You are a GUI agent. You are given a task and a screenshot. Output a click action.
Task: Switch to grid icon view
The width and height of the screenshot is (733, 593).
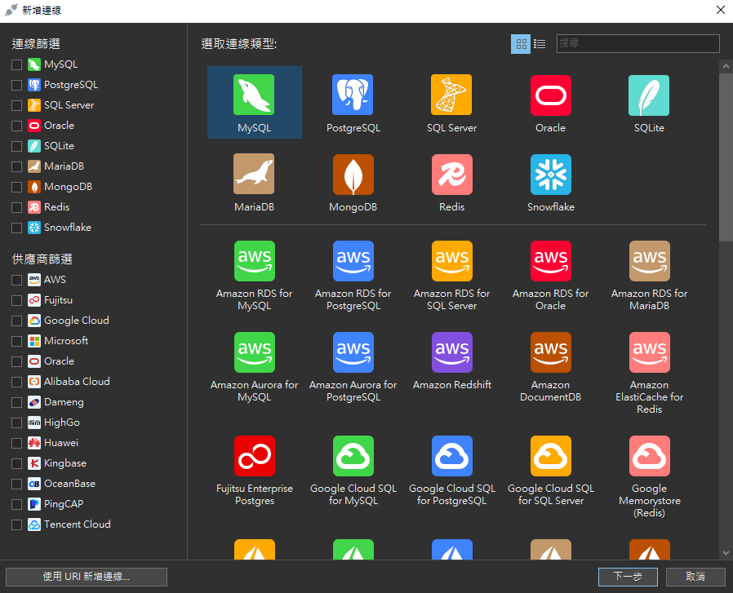coord(521,44)
